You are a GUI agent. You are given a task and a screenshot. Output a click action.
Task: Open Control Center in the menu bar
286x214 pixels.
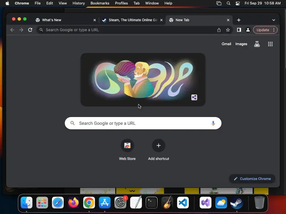pyautogui.click(x=238, y=3)
